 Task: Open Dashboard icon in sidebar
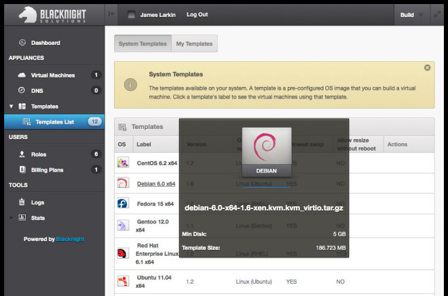pyautogui.click(x=22, y=43)
